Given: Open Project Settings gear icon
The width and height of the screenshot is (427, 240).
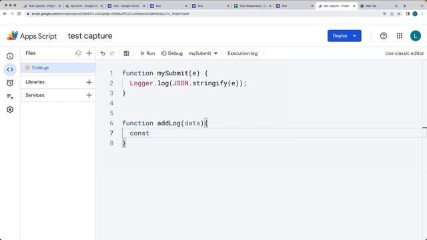Looking at the screenshot, I should pyautogui.click(x=10, y=109).
